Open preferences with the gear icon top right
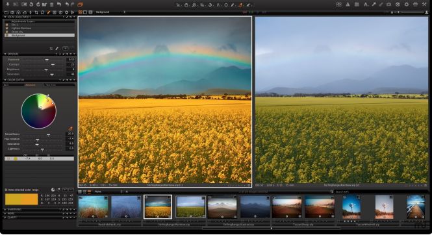 (407, 5)
